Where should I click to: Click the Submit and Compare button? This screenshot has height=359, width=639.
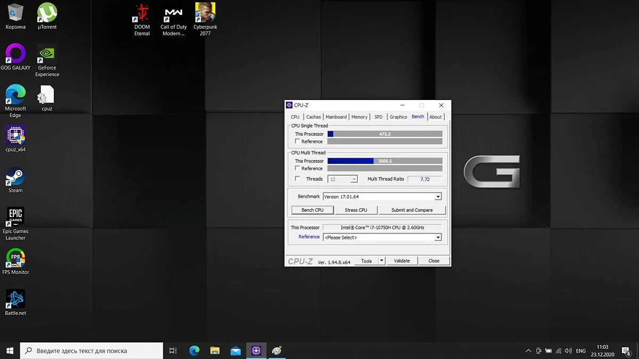412,210
